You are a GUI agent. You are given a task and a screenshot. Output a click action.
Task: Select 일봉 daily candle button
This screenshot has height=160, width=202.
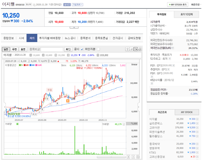click(6, 49)
